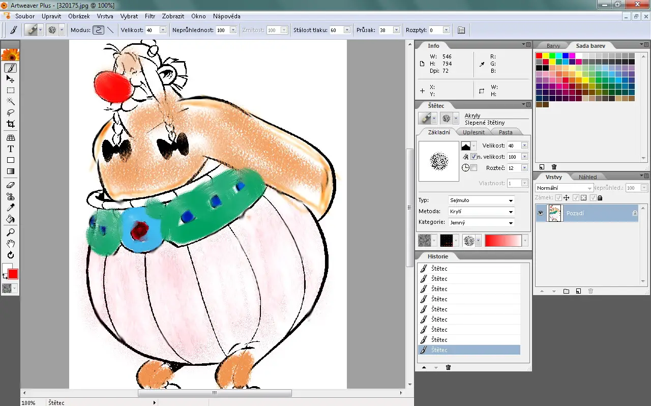The height and width of the screenshot is (406, 651).
Task: Toggle lock checkbox before the padlock icon
Action: click(x=593, y=197)
